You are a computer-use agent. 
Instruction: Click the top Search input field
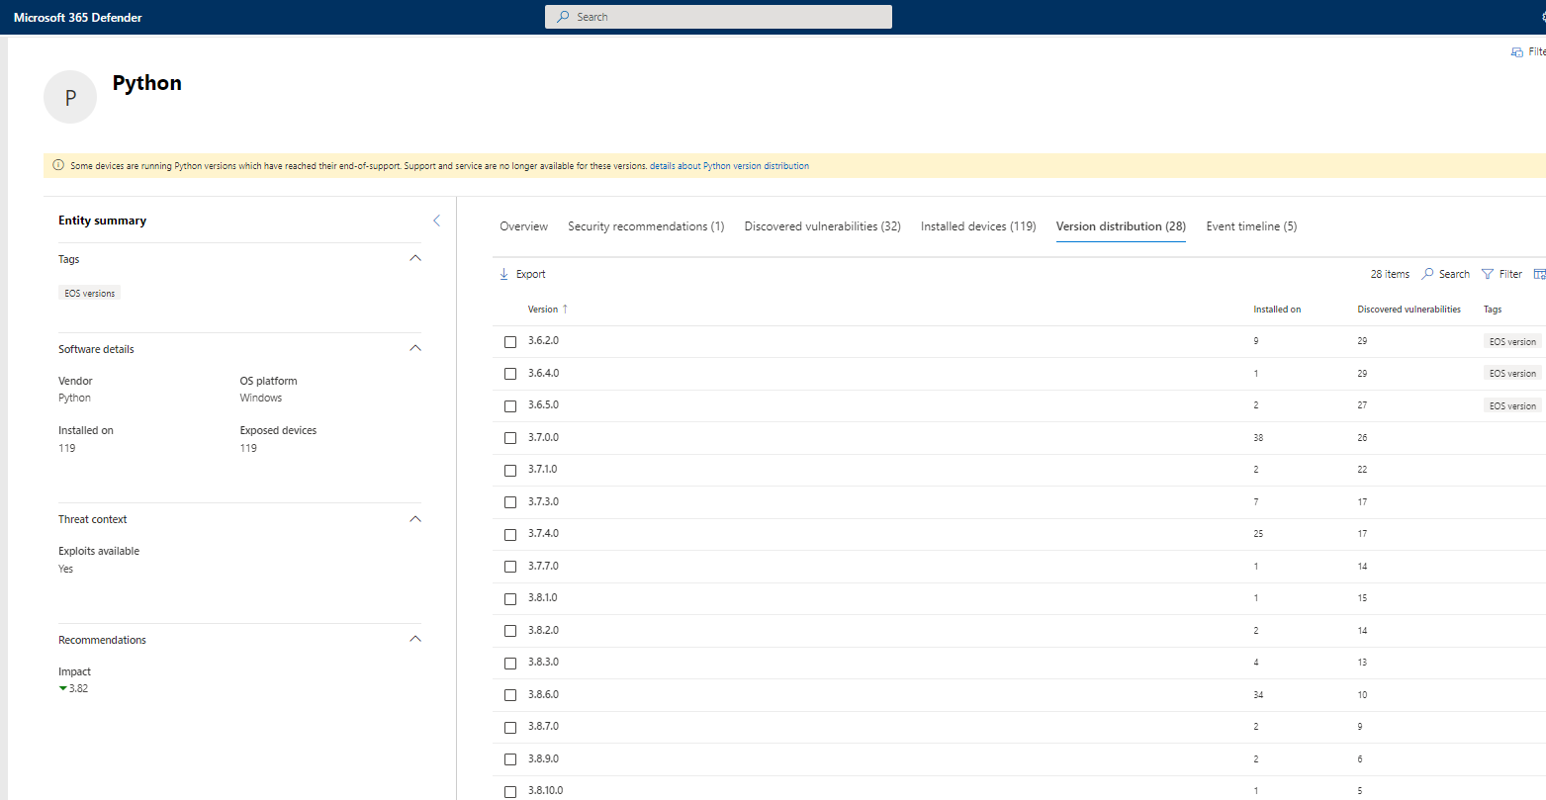click(718, 17)
